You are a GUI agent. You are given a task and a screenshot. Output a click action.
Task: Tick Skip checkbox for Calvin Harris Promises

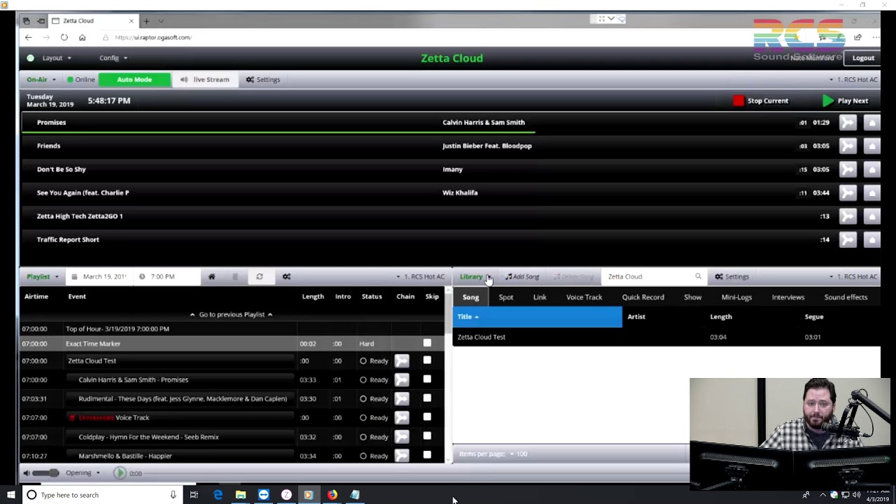tap(427, 379)
